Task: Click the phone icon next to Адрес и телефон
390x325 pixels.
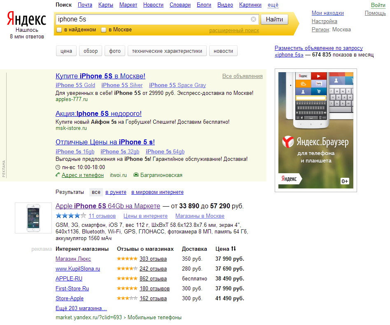Action: coord(58,175)
